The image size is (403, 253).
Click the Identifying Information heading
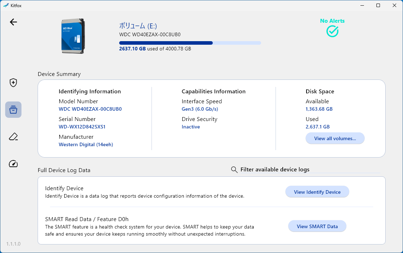pos(90,91)
